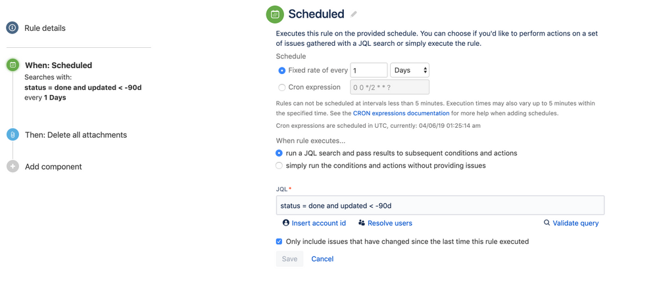Image resolution: width=657 pixels, height=293 pixels.
Task: Select the Cron expression radio option
Action: pyautogui.click(x=281, y=87)
